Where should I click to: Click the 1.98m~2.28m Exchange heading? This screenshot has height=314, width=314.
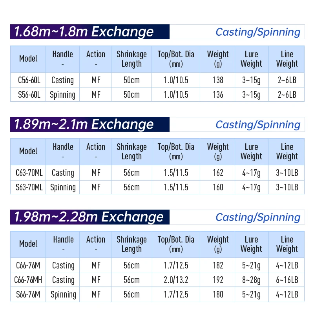click(89, 217)
